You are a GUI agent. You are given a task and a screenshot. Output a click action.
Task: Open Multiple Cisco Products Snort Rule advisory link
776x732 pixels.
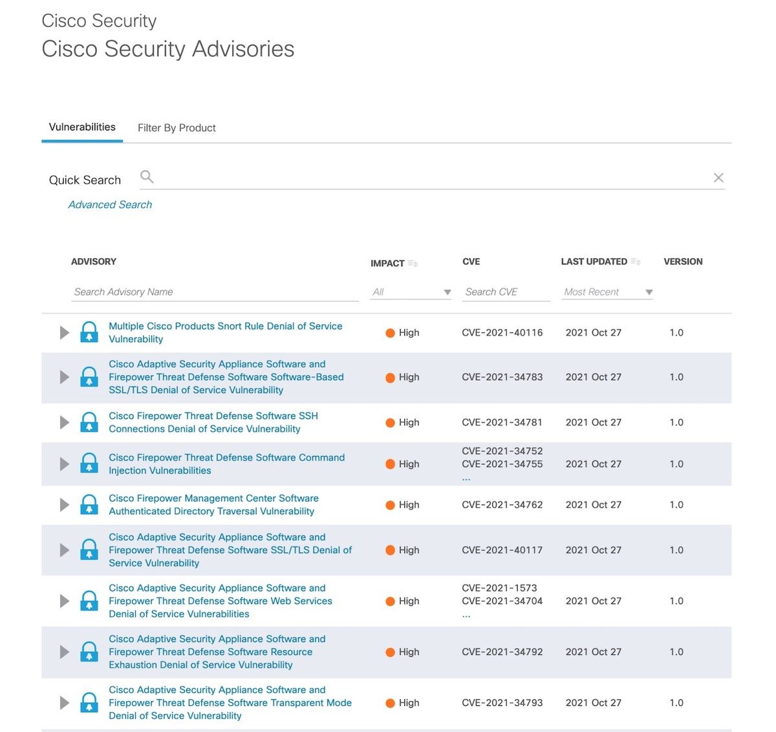point(226,332)
